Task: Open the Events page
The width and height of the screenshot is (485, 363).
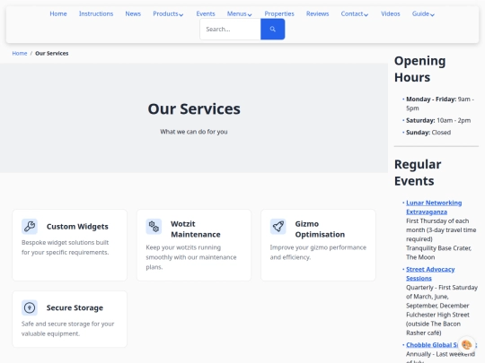Action: pos(206,13)
